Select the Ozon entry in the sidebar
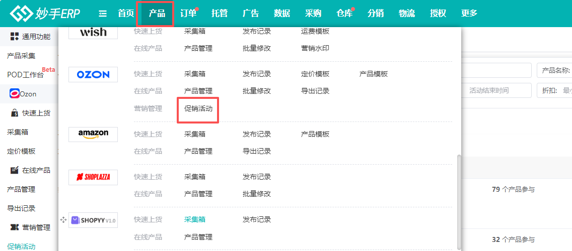 (28, 94)
